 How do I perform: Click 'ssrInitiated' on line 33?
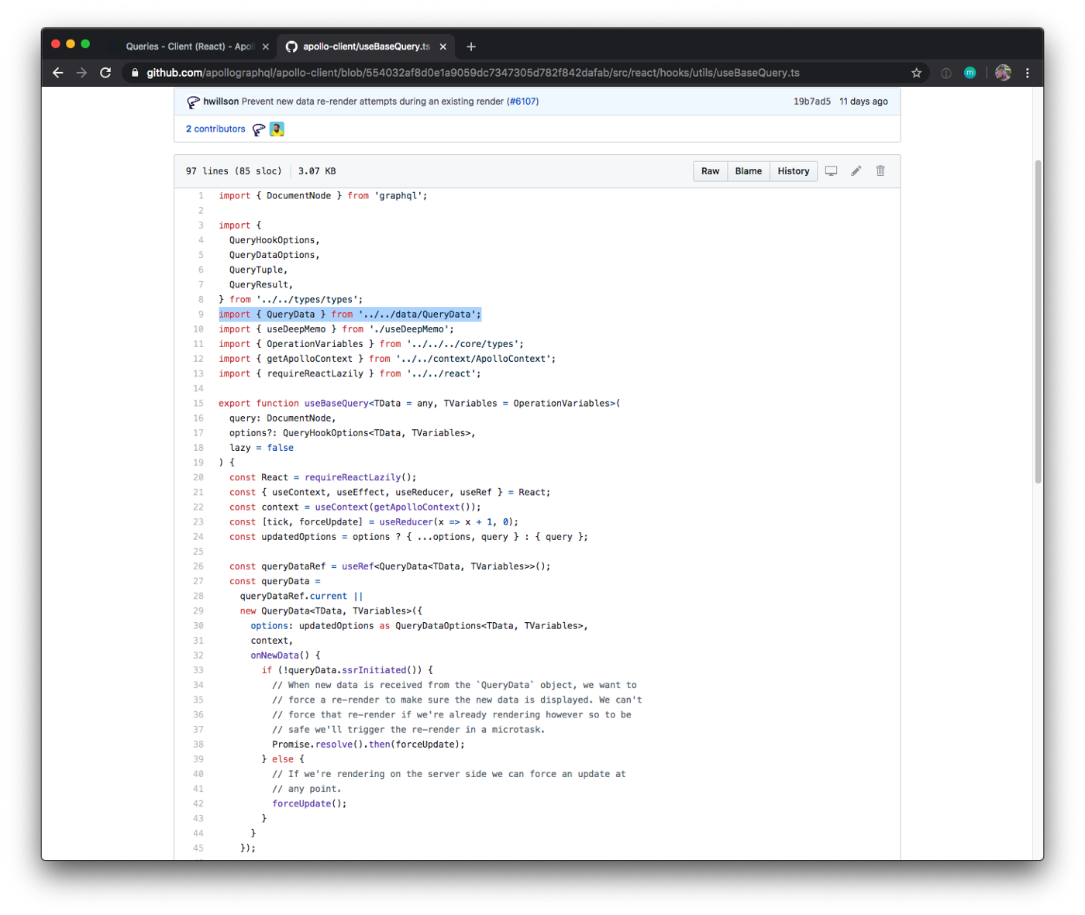(374, 670)
